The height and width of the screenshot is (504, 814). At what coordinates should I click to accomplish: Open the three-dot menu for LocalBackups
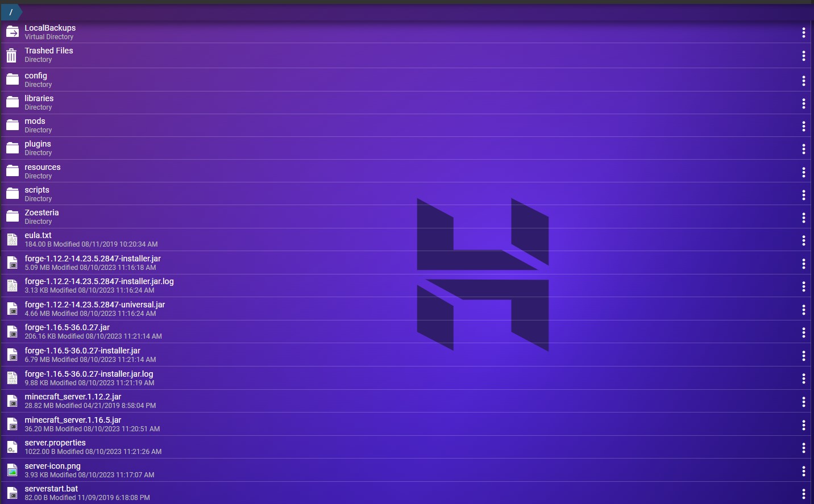803,32
